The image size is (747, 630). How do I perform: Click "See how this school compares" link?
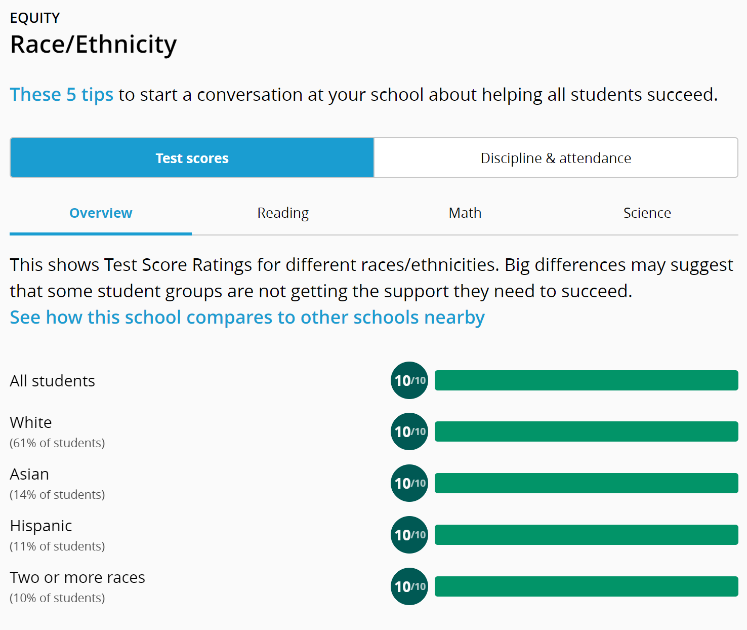click(x=247, y=318)
